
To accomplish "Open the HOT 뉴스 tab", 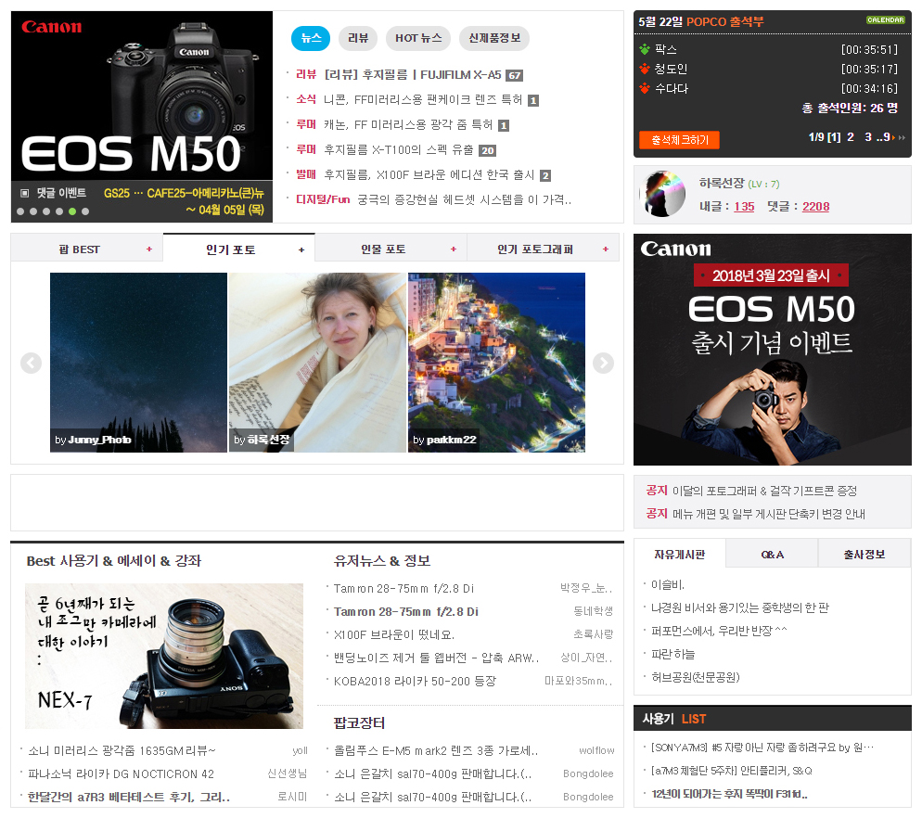I will 418,38.
